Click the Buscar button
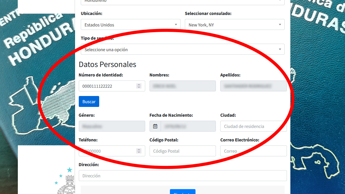The image size is (345, 194). coord(89,101)
